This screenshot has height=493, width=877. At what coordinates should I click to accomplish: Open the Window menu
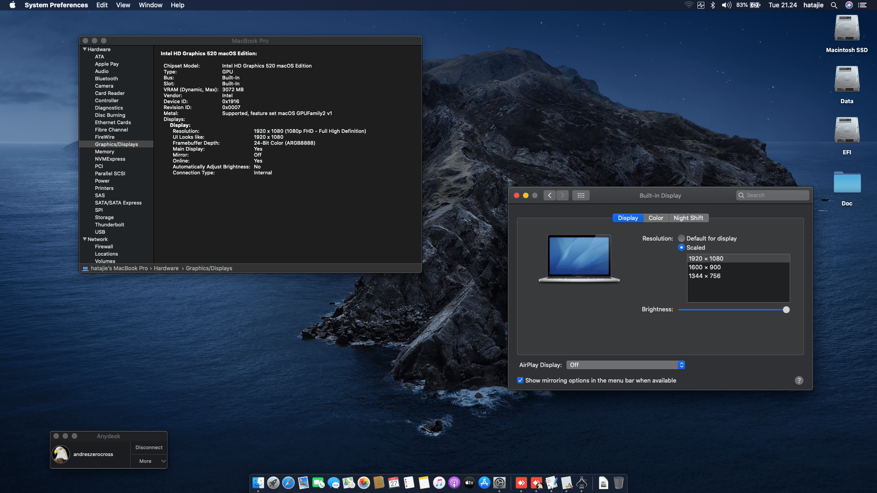(x=150, y=5)
